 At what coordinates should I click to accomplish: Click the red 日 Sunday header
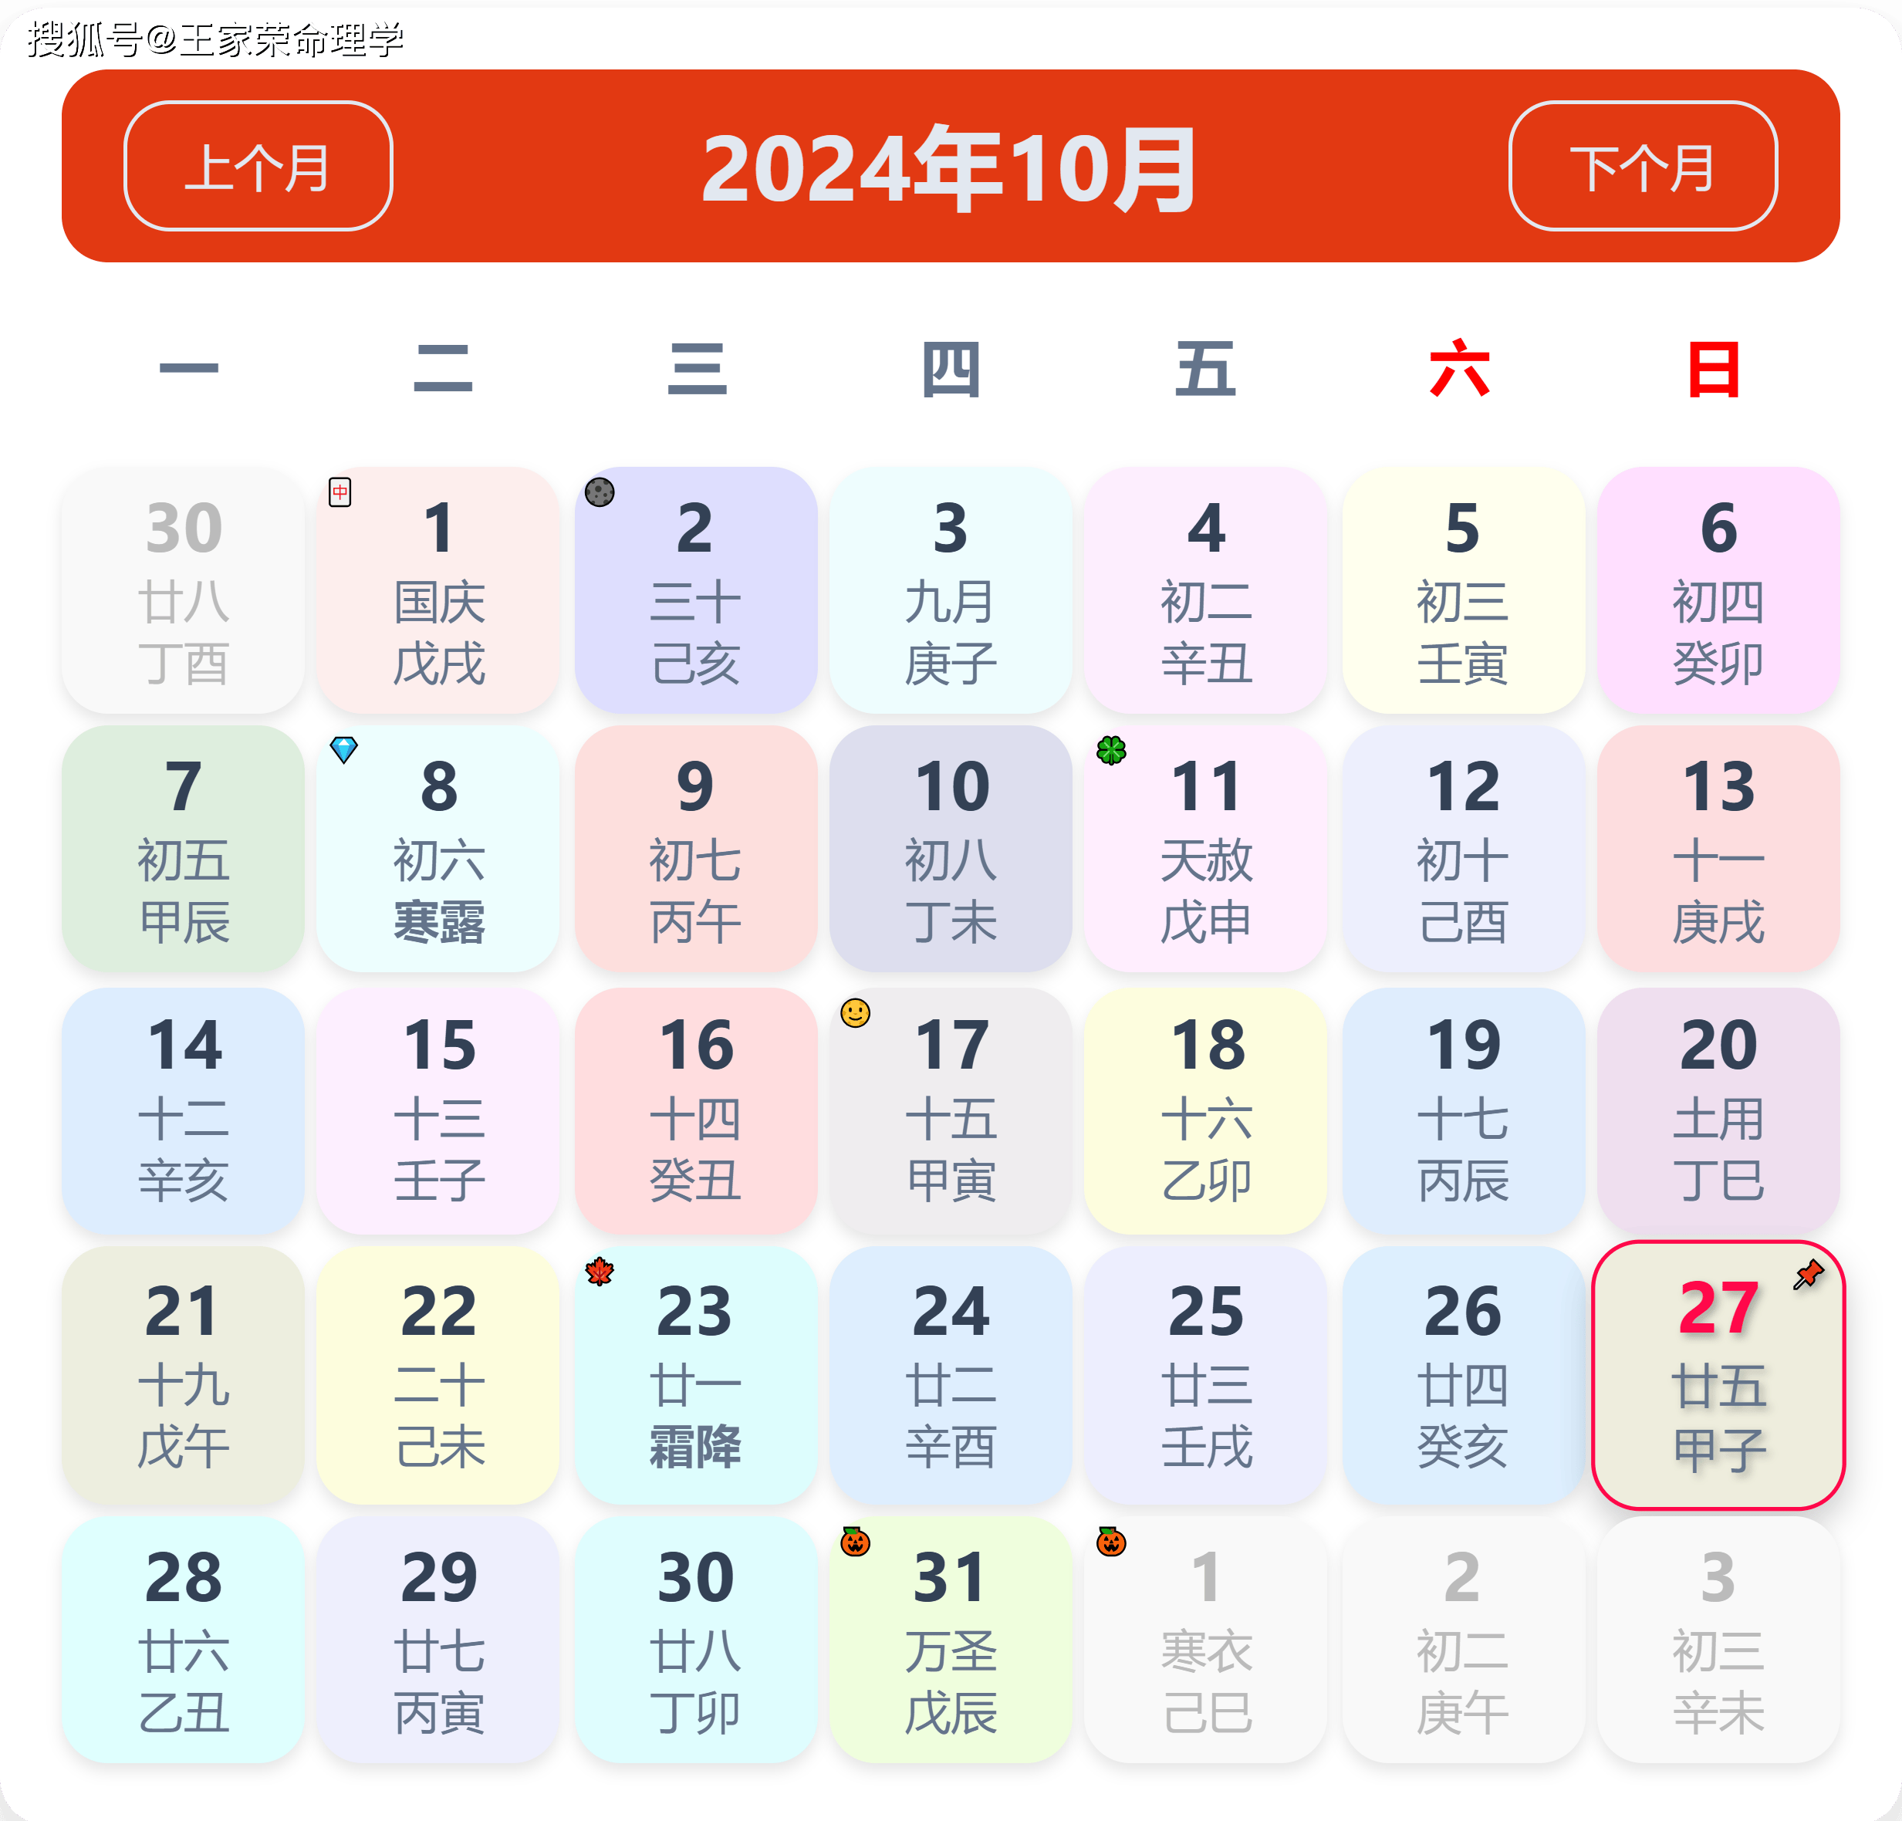click(x=1714, y=369)
